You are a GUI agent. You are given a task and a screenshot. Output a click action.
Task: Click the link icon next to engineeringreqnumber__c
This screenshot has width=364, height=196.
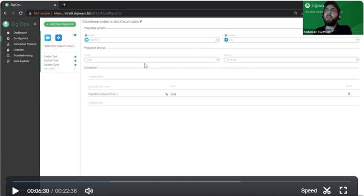coord(167,94)
